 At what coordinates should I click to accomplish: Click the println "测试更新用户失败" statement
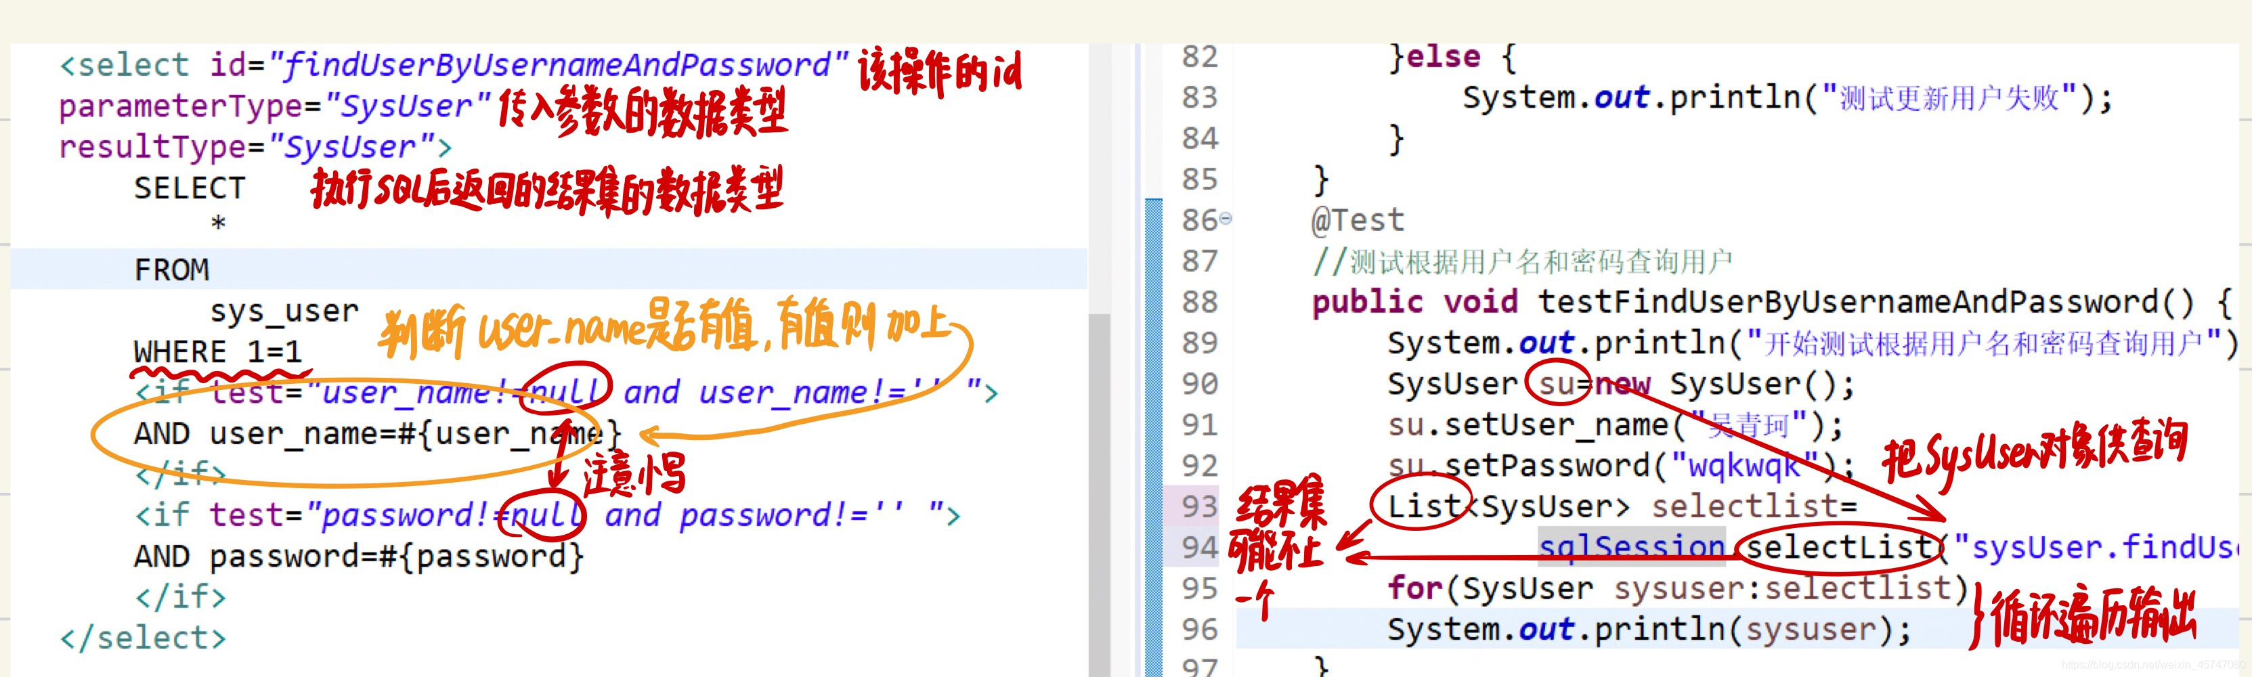click(1788, 98)
